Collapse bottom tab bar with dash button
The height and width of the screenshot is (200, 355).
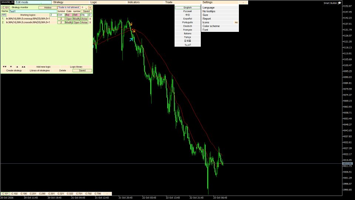pyautogui.click(x=107, y=194)
